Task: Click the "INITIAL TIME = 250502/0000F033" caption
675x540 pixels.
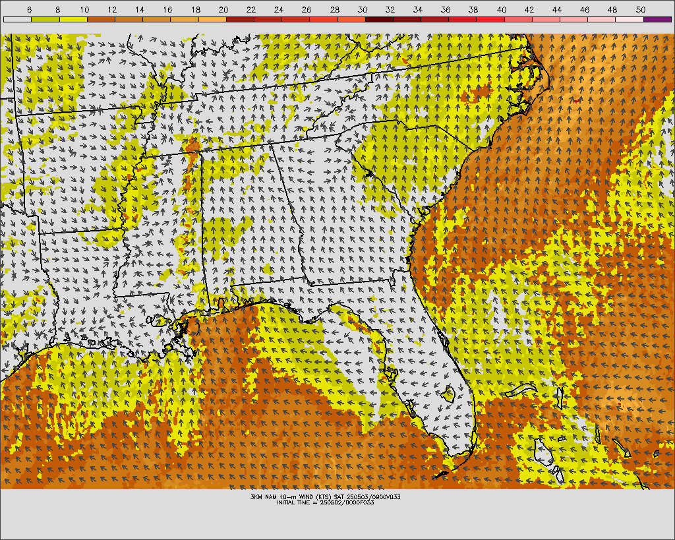Action: click(x=326, y=502)
